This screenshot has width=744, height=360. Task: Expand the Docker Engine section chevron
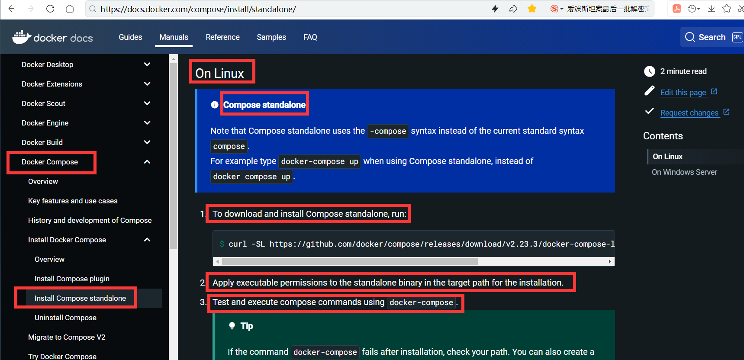point(147,123)
